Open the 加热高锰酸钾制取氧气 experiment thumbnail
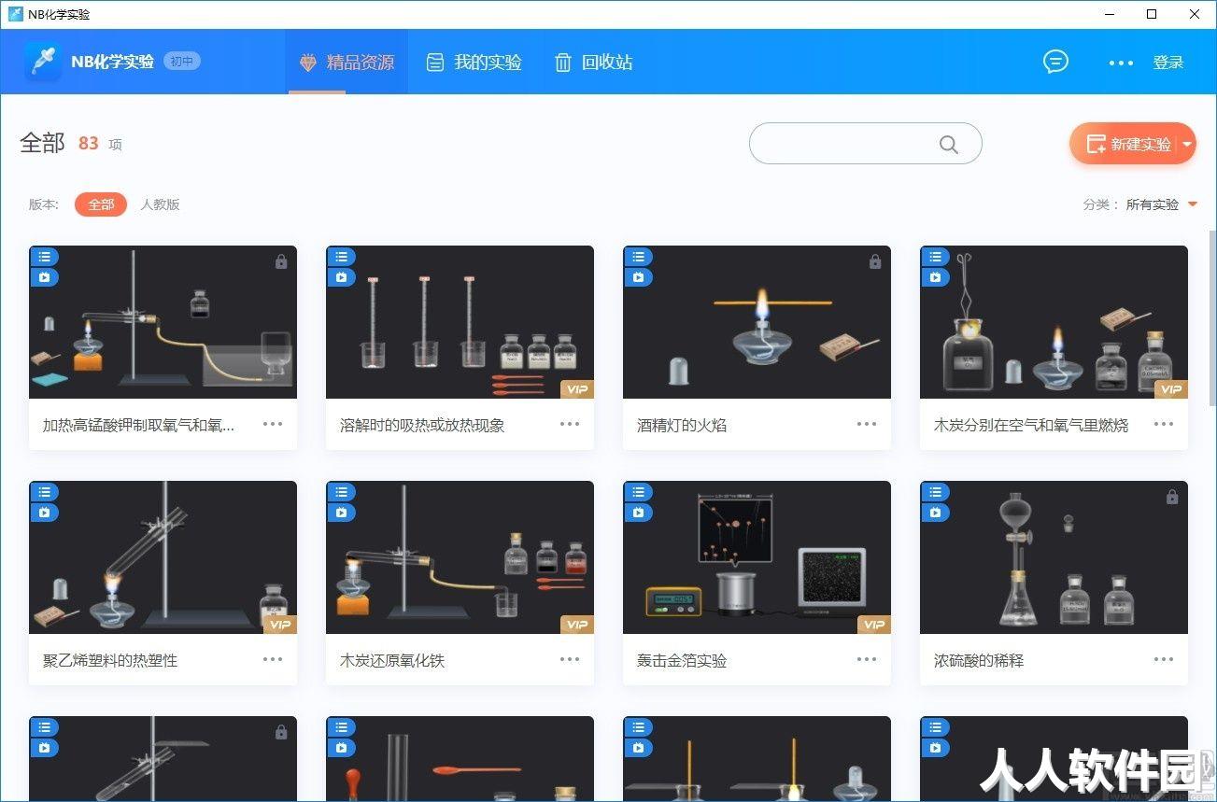This screenshot has height=802, width=1217. (163, 322)
